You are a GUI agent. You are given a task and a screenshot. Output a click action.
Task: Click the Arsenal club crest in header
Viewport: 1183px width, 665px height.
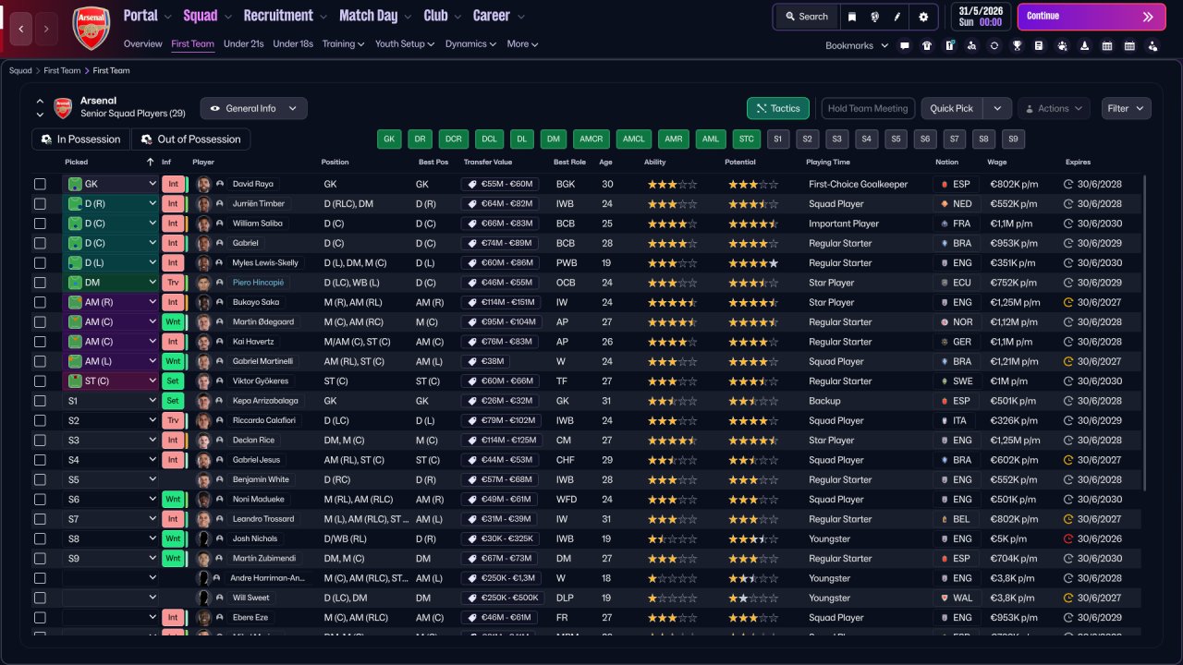pos(91,28)
